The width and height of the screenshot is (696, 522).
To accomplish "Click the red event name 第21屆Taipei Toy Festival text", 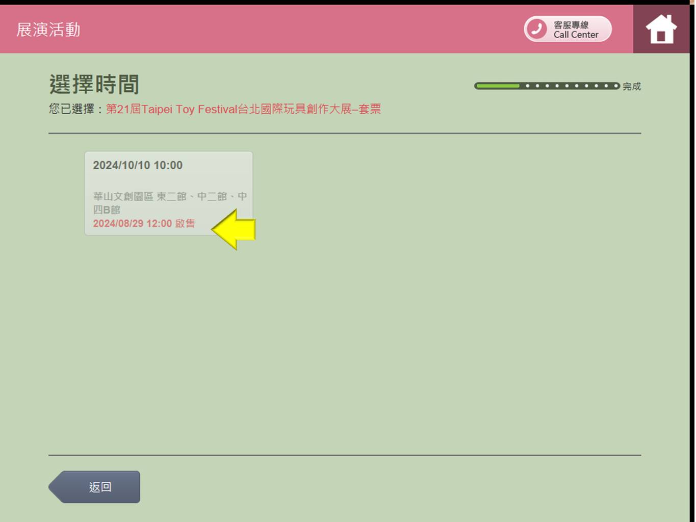I will tap(243, 109).
